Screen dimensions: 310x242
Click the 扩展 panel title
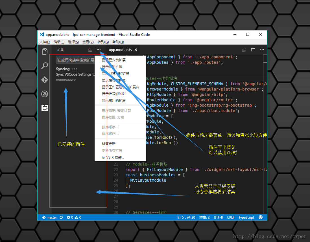[60, 50]
